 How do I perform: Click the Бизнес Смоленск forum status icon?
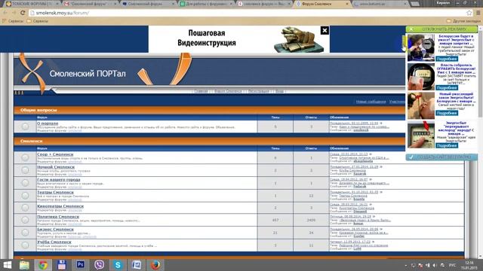25,233
